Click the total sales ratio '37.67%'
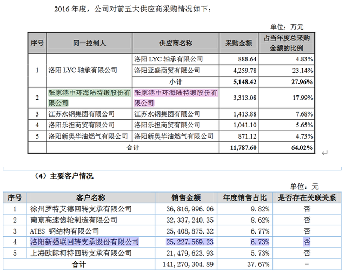346x274 pixels. coord(258,264)
